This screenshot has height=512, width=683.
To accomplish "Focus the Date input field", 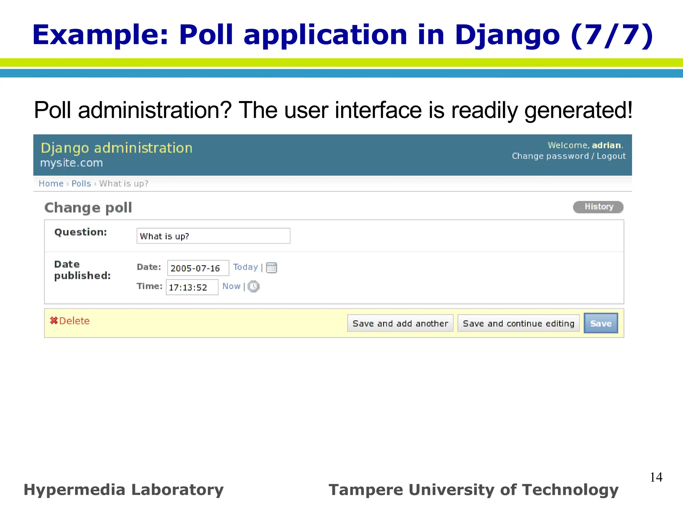I will [198, 268].
